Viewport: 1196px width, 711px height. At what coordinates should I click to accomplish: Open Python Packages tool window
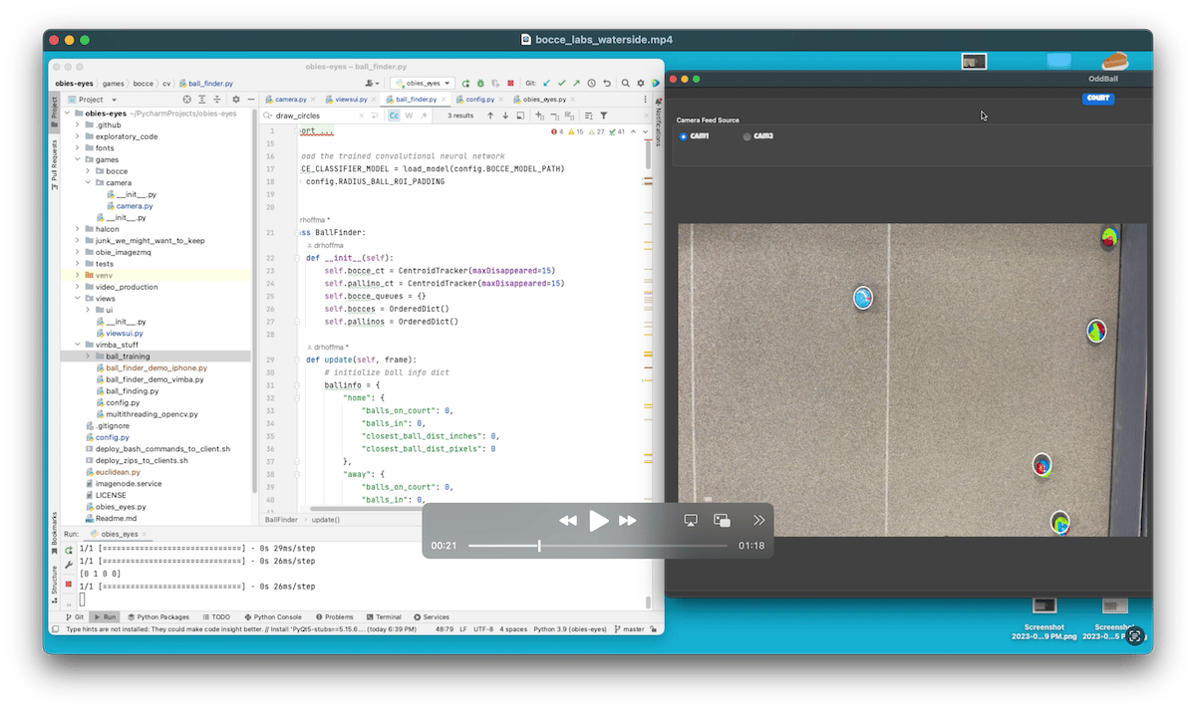[157, 617]
